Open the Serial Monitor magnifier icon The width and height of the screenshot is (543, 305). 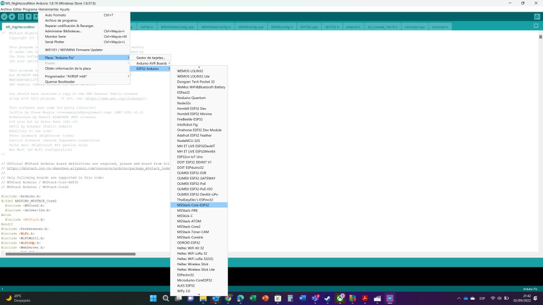click(537, 17)
